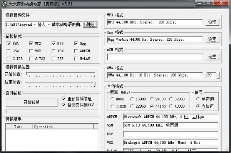
Task: Check the ADPCM format option
Action: tap(76, 51)
